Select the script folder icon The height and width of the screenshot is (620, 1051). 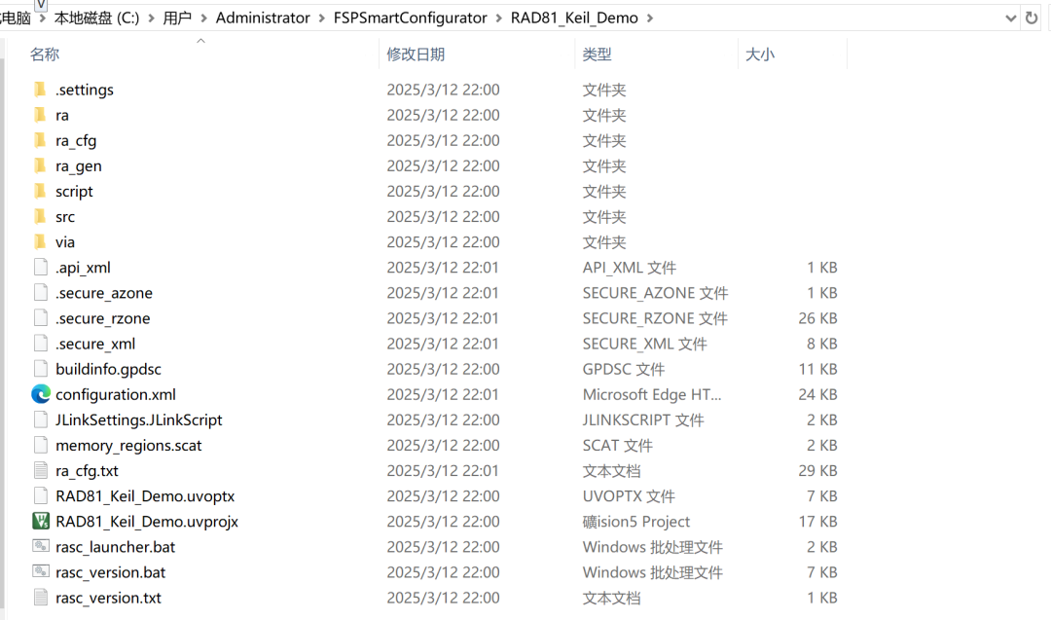41,191
